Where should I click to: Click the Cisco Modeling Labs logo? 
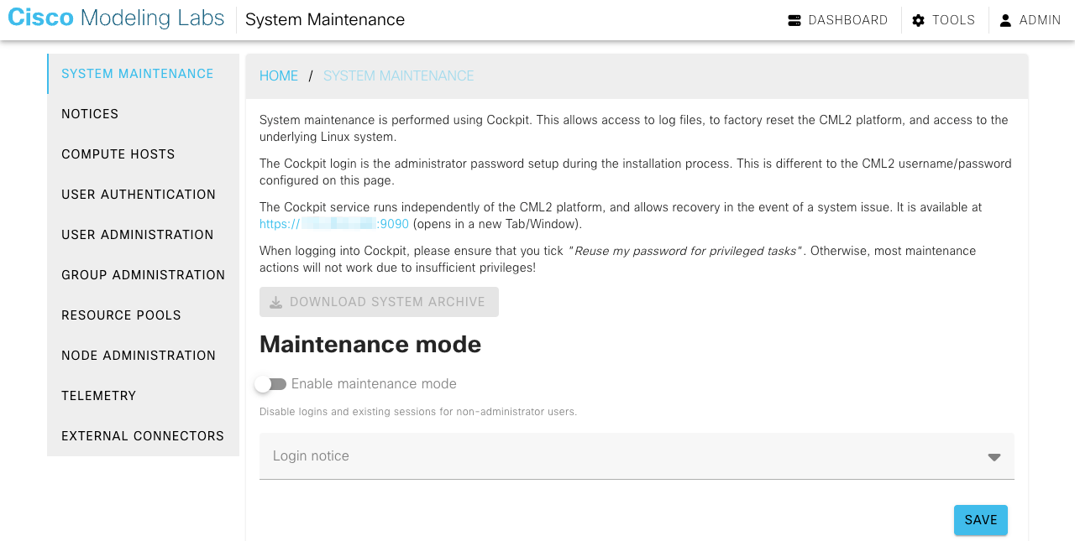[116, 18]
